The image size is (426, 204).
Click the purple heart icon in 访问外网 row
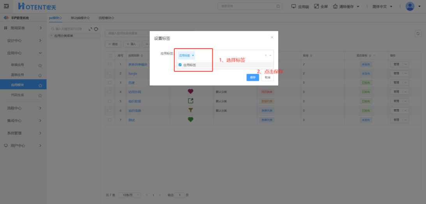coord(191,91)
